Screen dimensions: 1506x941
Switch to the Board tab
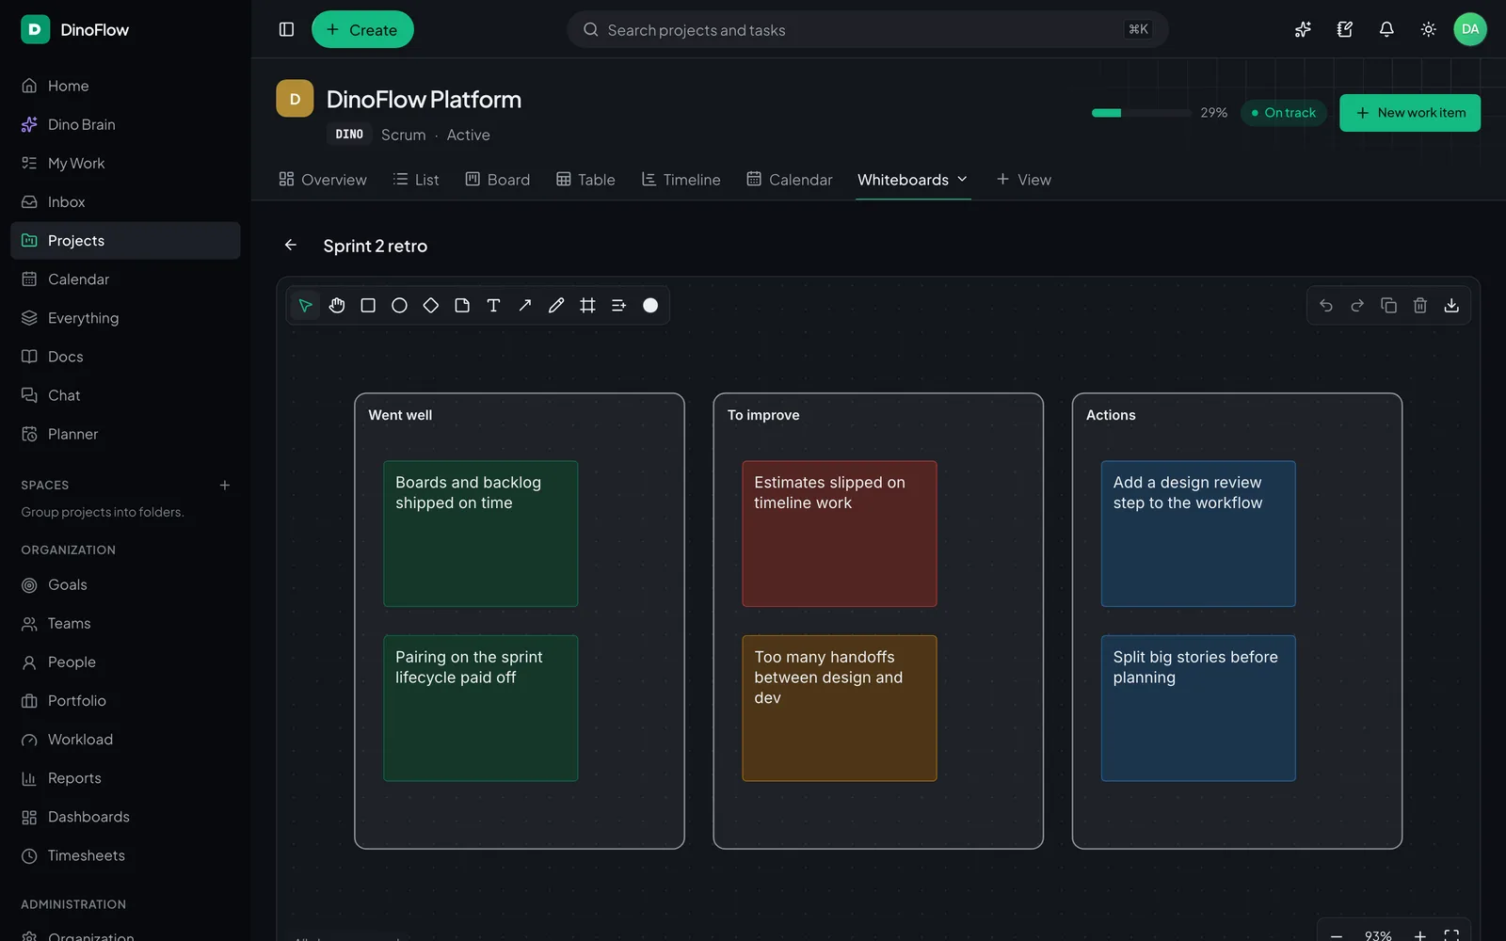pos(498,180)
